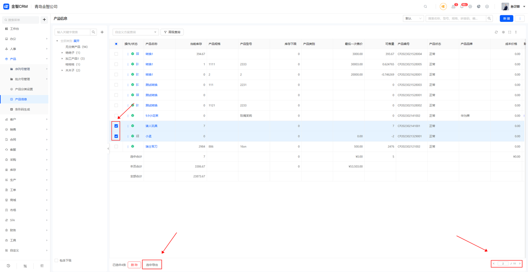Refresh the product table
Image resolution: width=528 pixels, height=272 pixels.
(x=496, y=32)
